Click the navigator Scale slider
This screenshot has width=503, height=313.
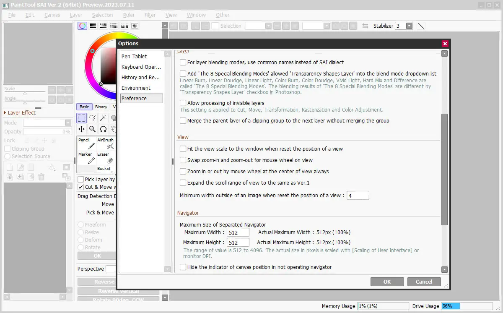[x=25, y=91]
